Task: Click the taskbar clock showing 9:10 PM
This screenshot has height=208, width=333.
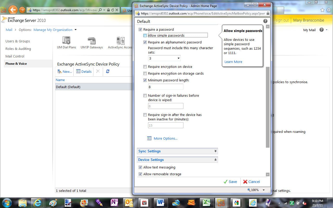Action: coord(317,203)
